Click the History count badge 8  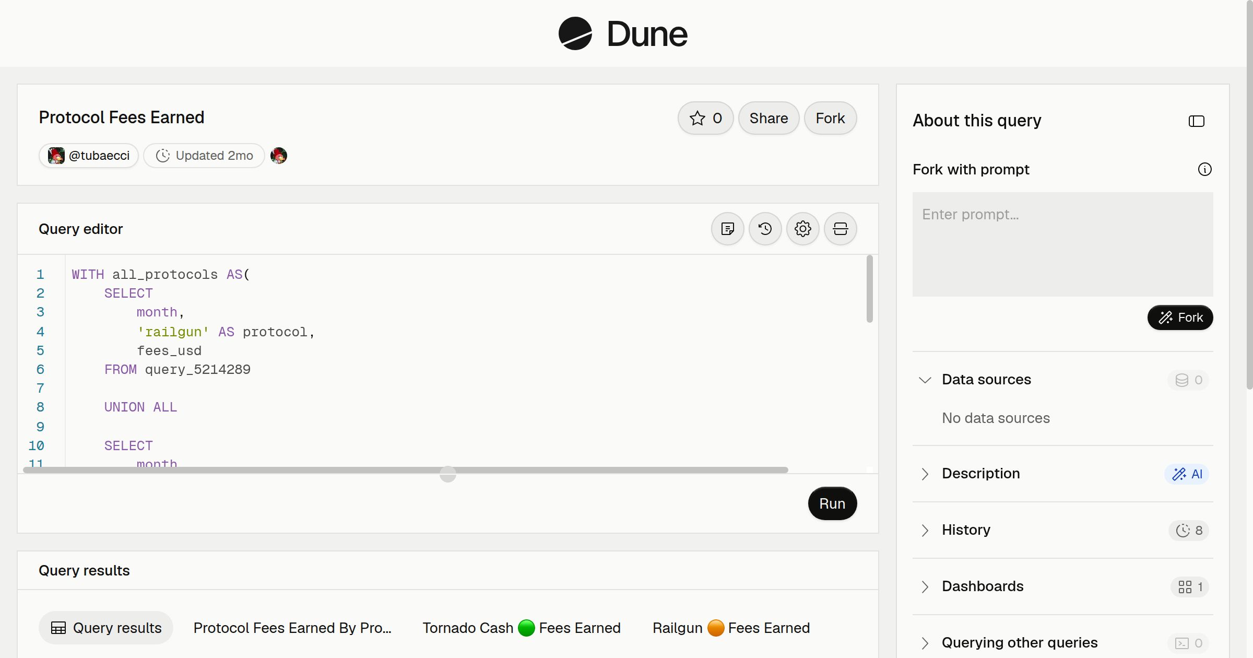1189,531
